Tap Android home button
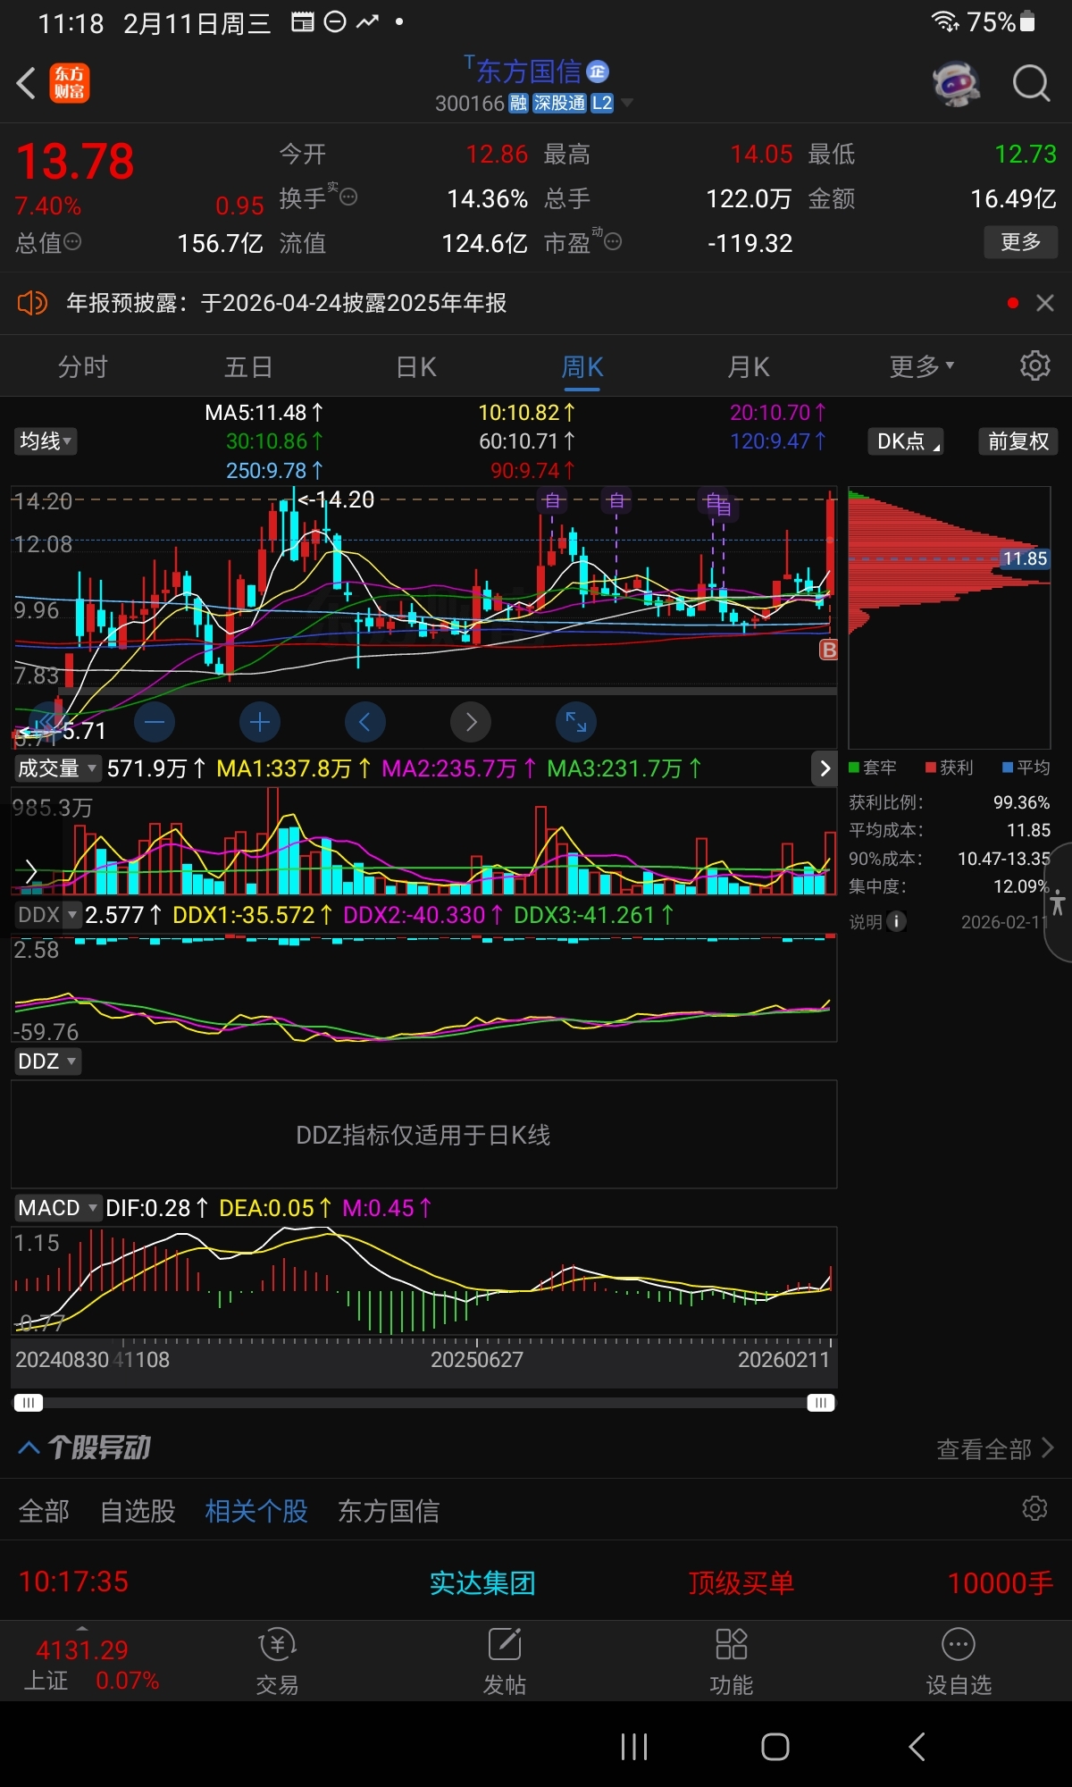This screenshot has height=1787, width=1072. [x=775, y=1747]
